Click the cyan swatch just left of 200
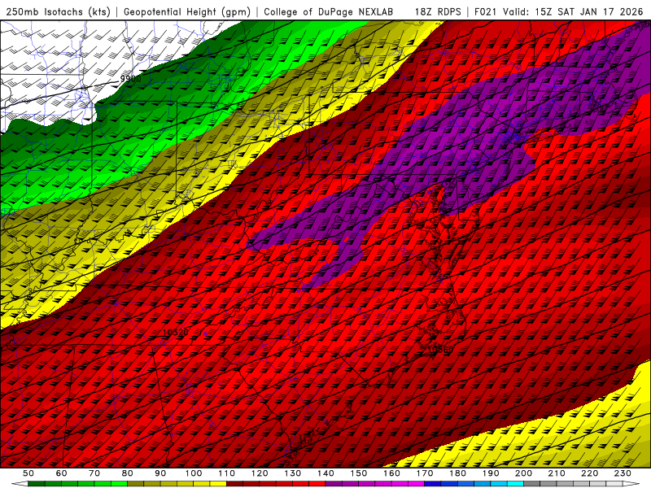Viewport: 651px width, 488px height. point(515,484)
